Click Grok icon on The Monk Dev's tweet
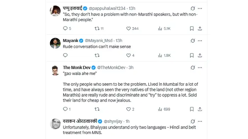 (193, 67)
